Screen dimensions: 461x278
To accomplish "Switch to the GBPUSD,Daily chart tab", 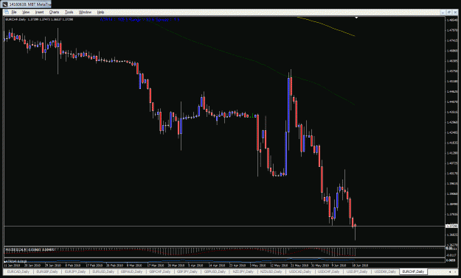I will click(x=215, y=271).
